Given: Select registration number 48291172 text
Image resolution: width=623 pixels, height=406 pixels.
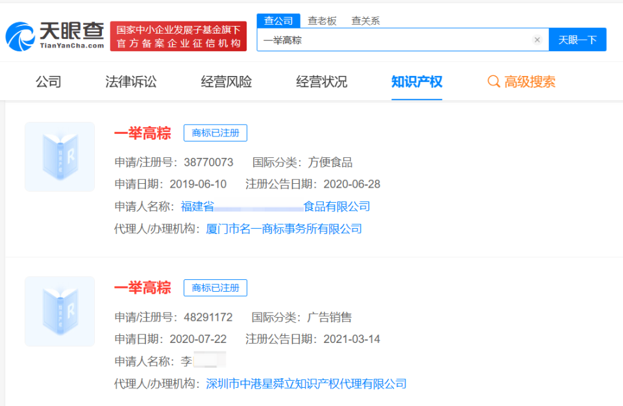Looking at the screenshot, I should (x=208, y=317).
